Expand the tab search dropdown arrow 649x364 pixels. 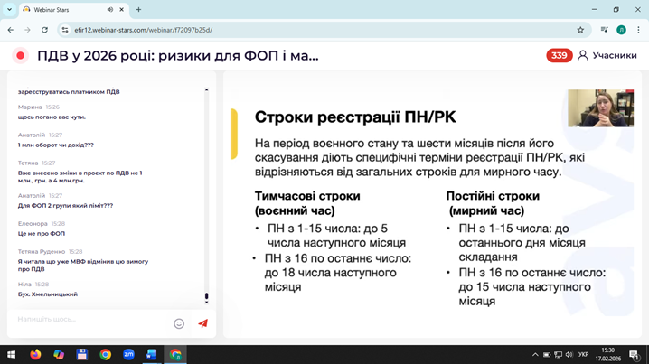[9, 10]
